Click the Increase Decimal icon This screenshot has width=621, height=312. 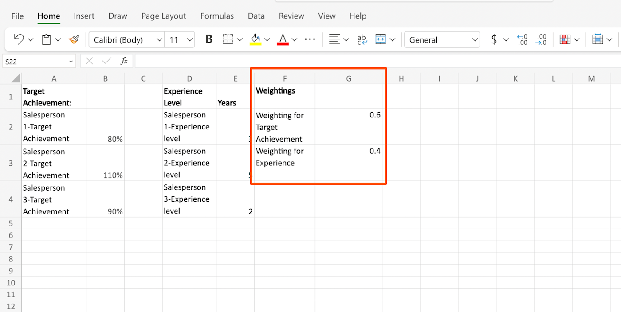[x=522, y=39]
